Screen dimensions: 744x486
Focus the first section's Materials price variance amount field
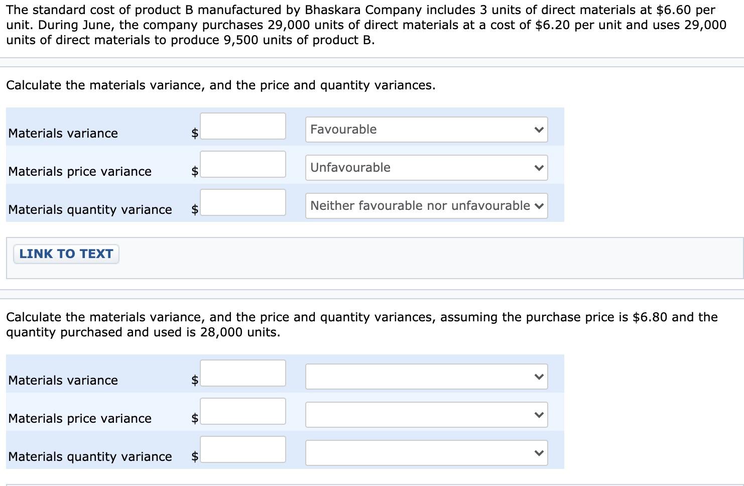(243, 164)
